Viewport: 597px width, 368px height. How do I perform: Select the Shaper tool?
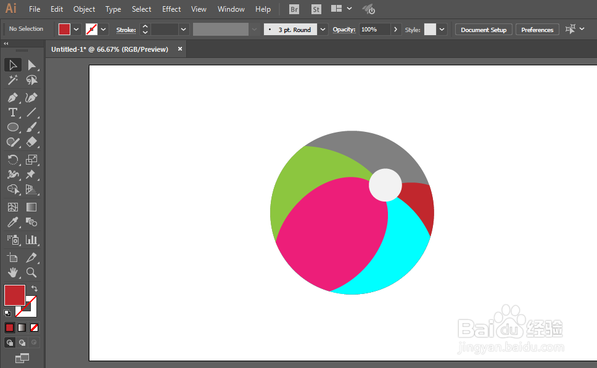pyautogui.click(x=12, y=142)
